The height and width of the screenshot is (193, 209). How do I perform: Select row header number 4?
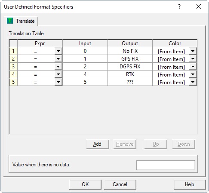pos(13,74)
